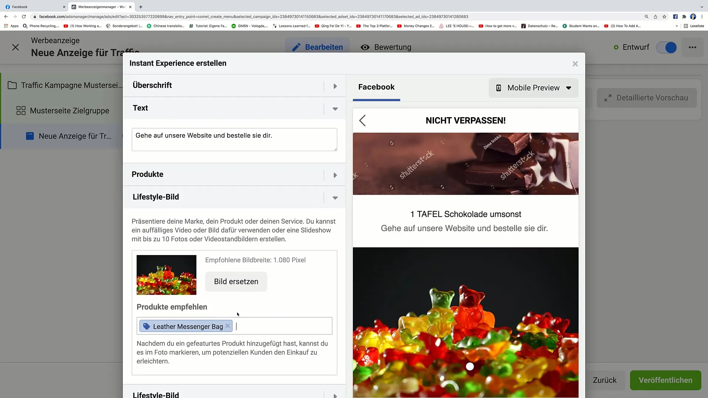Open Detaillierte Vorschau
This screenshot has height=398, width=708.
coord(646,98)
